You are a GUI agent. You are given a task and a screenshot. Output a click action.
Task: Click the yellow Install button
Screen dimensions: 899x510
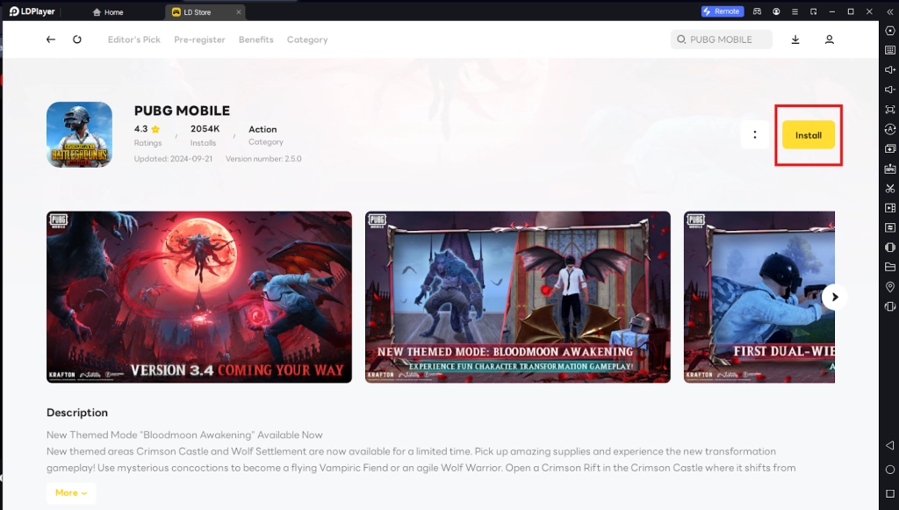coord(809,135)
